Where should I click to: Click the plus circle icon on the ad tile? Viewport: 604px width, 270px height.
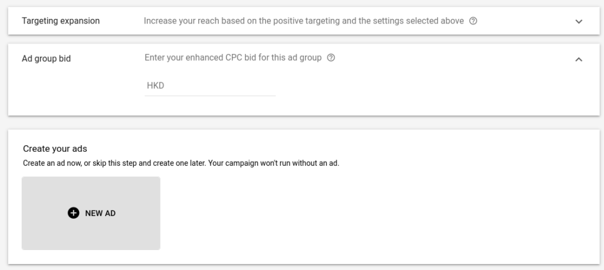(73, 213)
